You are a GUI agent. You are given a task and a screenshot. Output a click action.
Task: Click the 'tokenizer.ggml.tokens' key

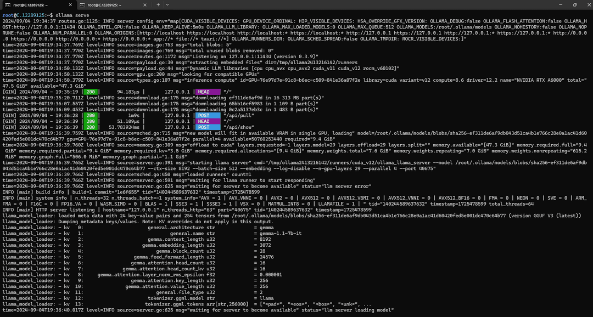pyautogui.click(x=175, y=304)
